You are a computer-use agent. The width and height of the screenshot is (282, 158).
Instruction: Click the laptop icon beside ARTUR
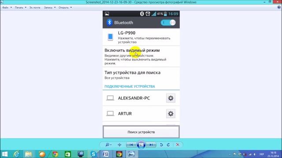(110, 114)
